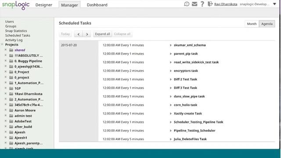This screenshot has width=281, height=158.
Task: Click the Expand all button
Action: [102, 34]
